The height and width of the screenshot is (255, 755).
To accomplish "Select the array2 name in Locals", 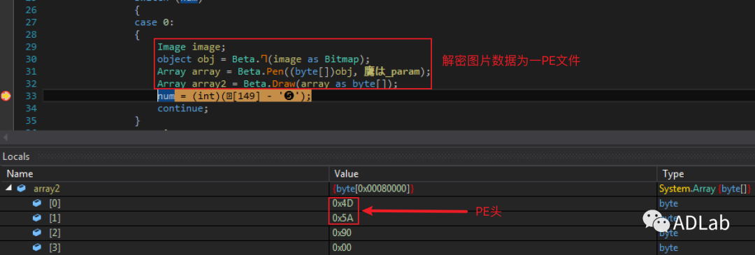I will 47,189.
